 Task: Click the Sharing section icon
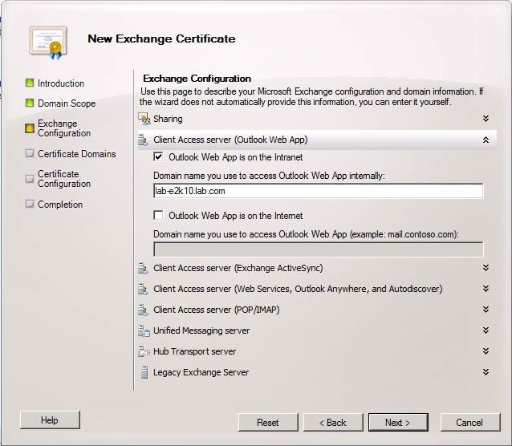click(144, 119)
